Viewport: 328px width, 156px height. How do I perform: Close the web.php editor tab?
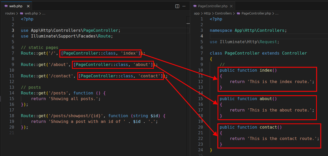[28, 6]
